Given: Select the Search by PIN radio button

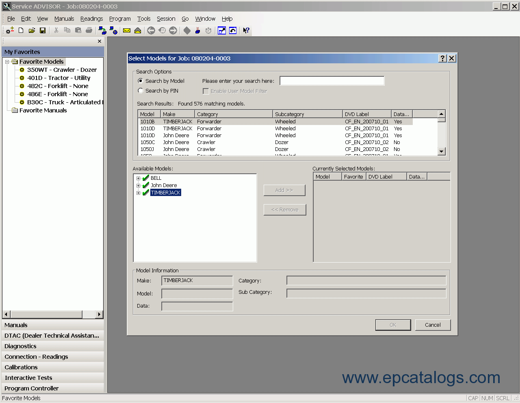Looking at the screenshot, I should (141, 91).
